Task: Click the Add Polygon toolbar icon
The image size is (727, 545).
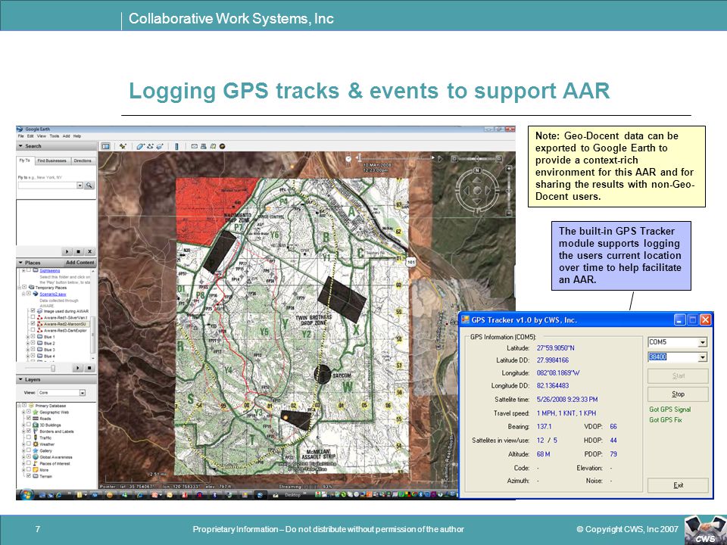Action: (141, 146)
